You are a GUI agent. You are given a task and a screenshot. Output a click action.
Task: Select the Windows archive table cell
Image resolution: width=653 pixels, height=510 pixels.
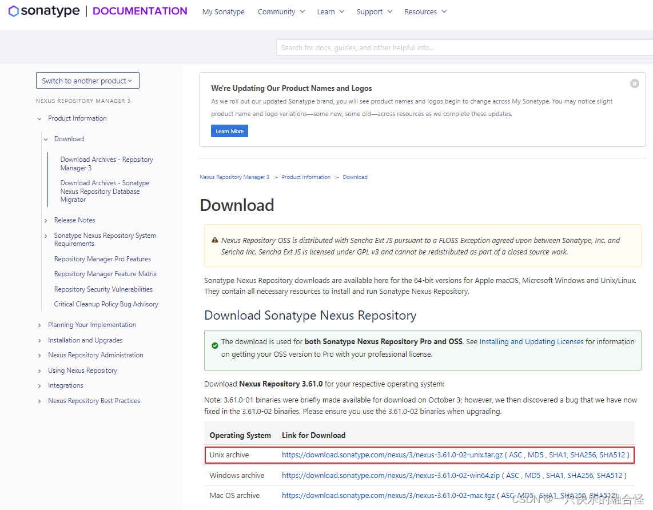237,476
